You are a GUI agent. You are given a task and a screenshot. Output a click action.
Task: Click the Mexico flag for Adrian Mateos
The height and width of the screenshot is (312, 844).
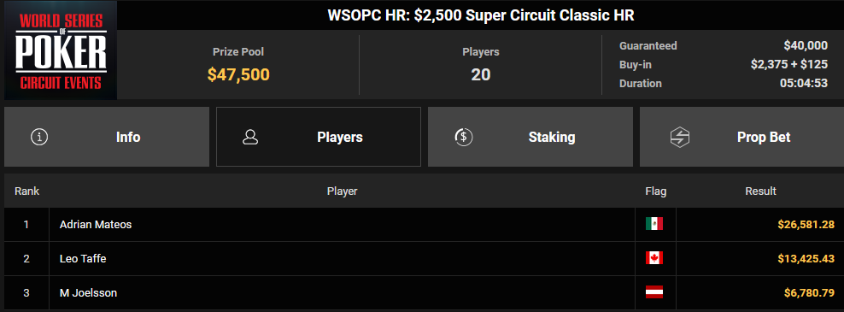654,224
